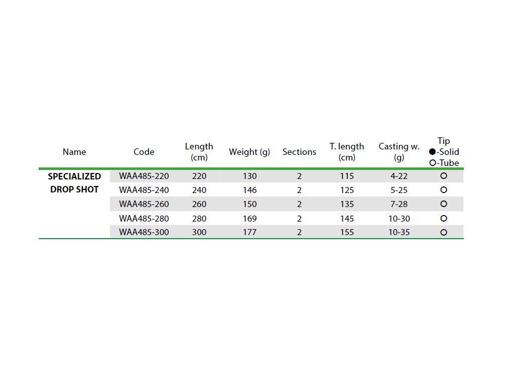Image resolution: width=514 pixels, height=385 pixels.
Task: Select the Tip column header label
Action: (444, 141)
